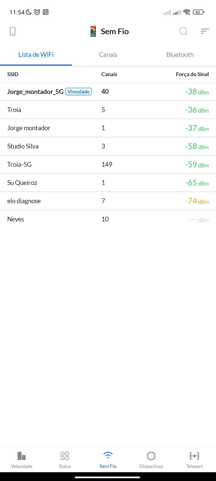
Task: Switch to the Bluetooth tab
Action: pyautogui.click(x=180, y=55)
